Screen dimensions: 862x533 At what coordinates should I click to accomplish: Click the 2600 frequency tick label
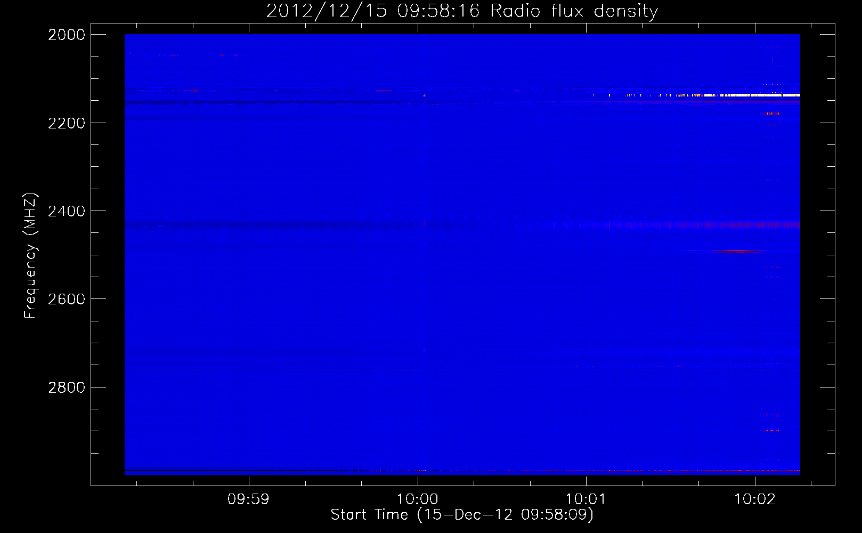coord(67,299)
